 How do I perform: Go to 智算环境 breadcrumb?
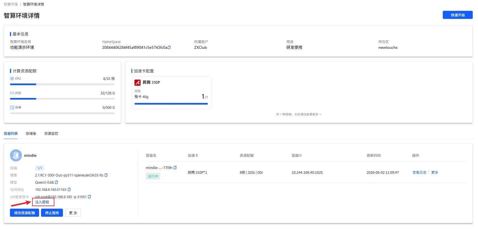coord(11,4)
